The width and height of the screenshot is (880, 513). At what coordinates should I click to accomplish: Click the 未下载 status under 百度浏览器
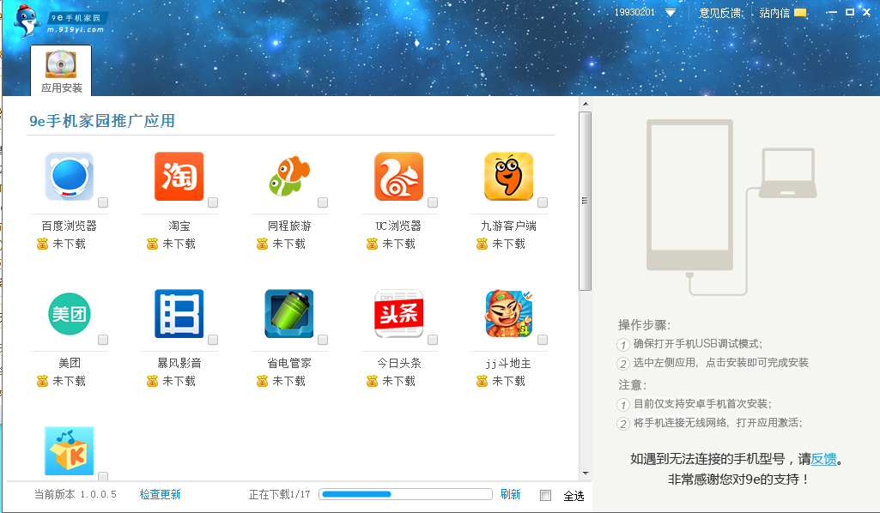pyautogui.click(x=69, y=244)
